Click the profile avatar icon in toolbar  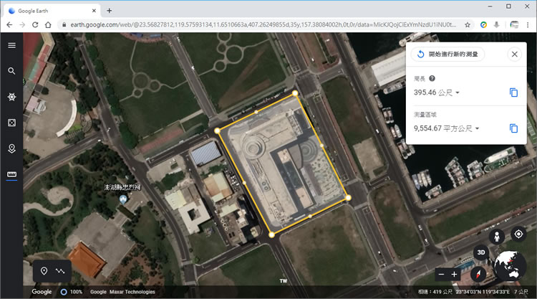pos(514,24)
